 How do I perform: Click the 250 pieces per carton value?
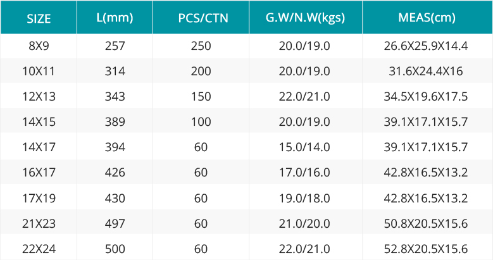pos(201,46)
